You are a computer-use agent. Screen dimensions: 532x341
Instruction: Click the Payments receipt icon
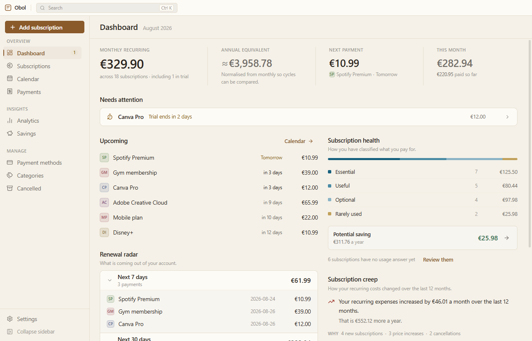point(10,91)
